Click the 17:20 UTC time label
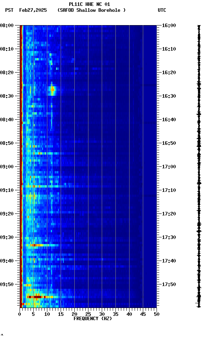Viewport: 216px width, 339px height. (x=169, y=214)
